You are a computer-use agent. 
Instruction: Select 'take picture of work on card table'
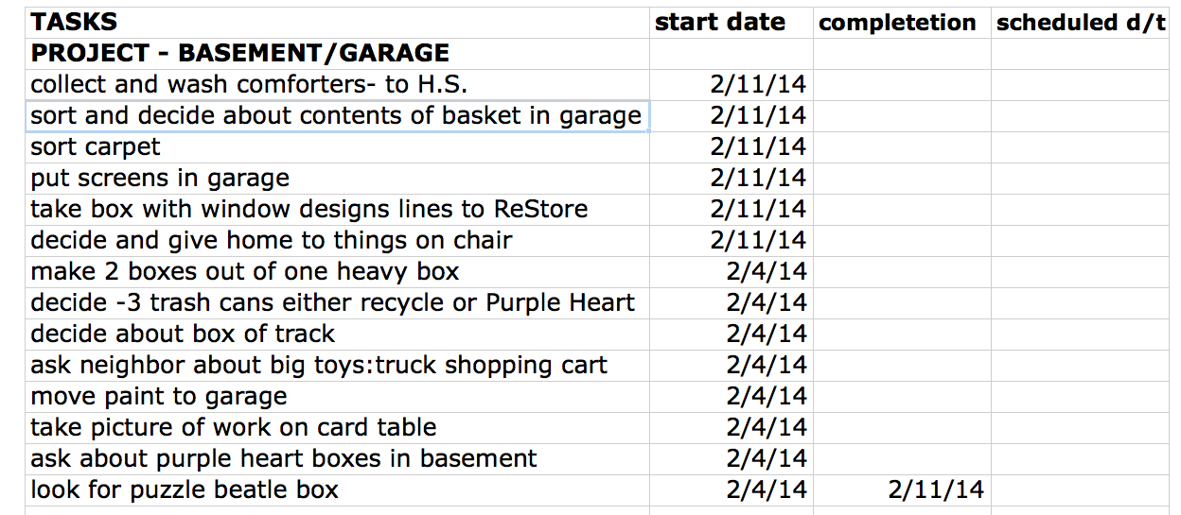click(x=338, y=428)
